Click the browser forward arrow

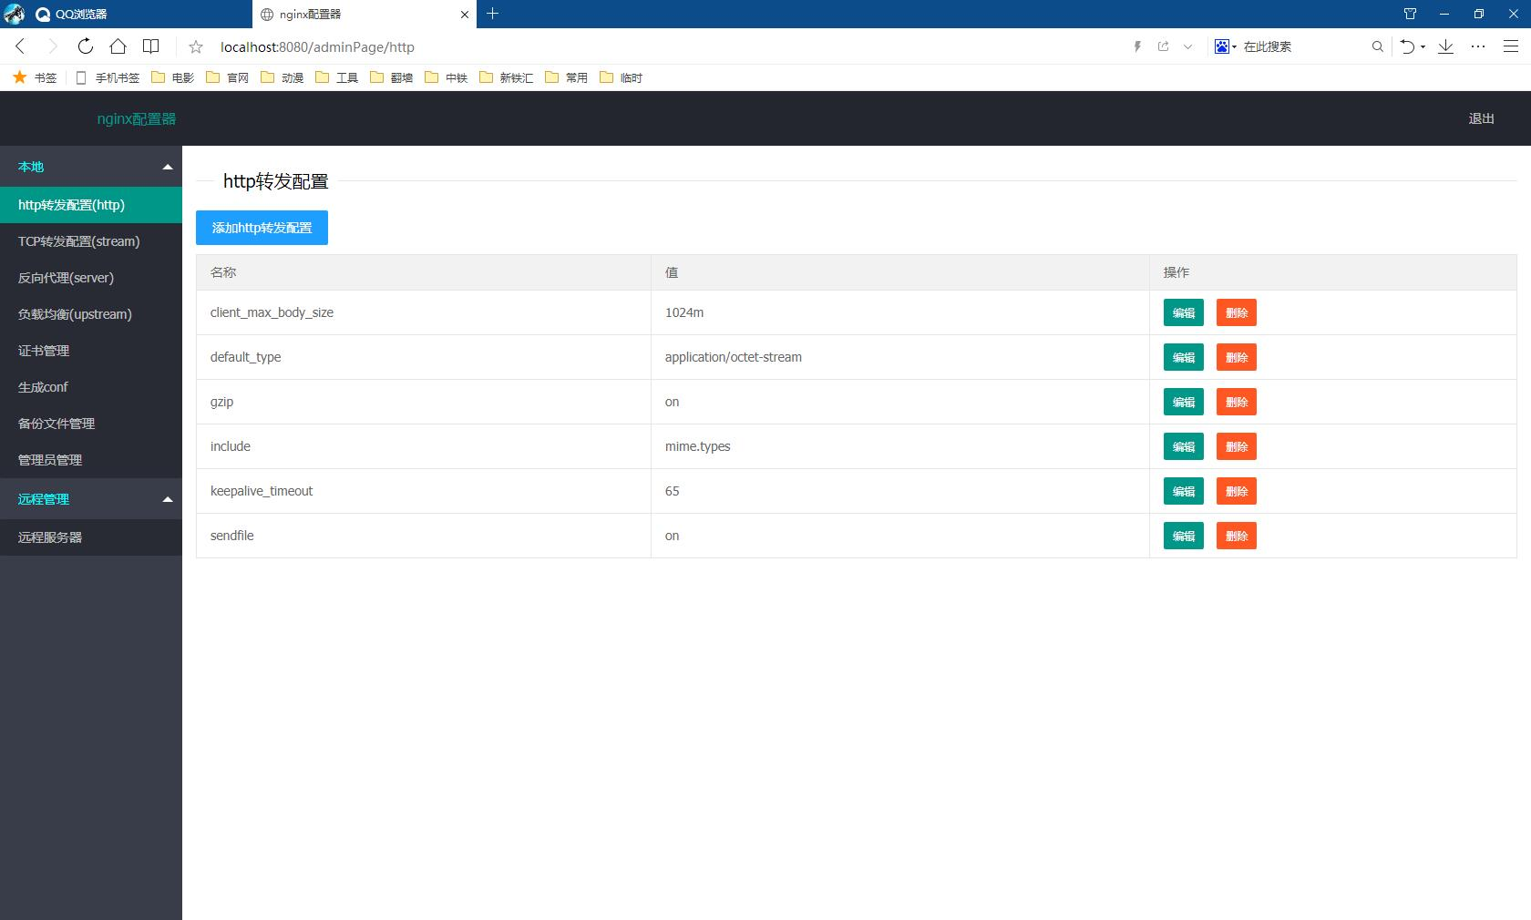pyautogui.click(x=52, y=46)
